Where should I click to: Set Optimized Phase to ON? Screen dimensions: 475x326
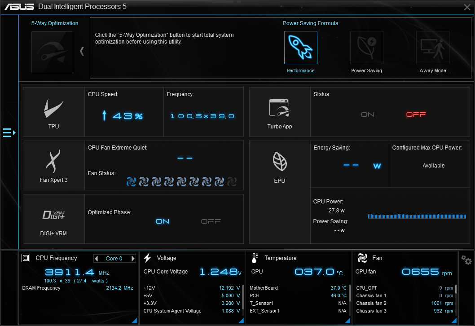(x=163, y=221)
